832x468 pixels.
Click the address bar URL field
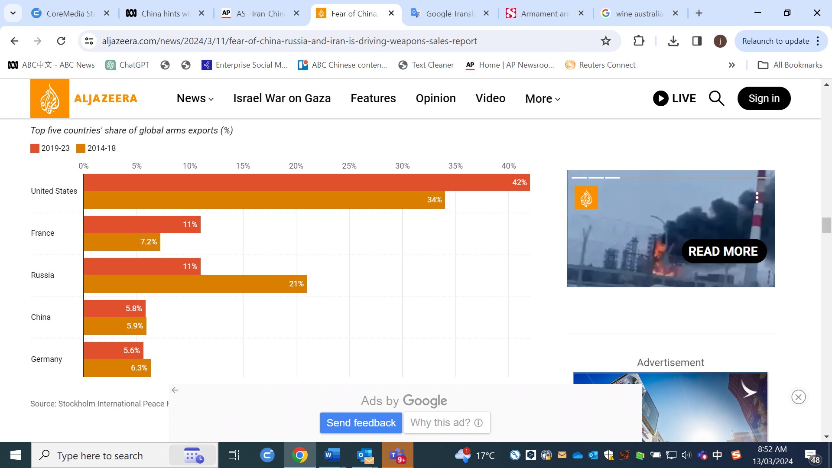pos(289,41)
